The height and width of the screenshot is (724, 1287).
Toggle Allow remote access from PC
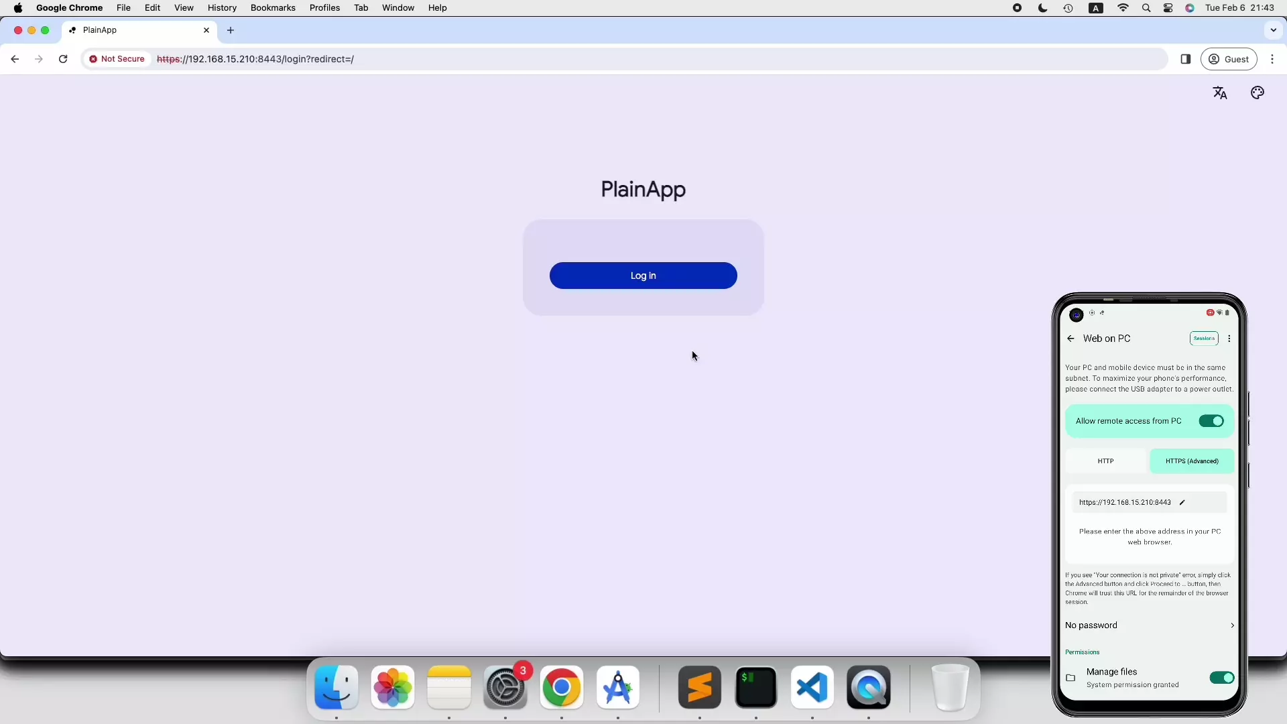(x=1211, y=421)
